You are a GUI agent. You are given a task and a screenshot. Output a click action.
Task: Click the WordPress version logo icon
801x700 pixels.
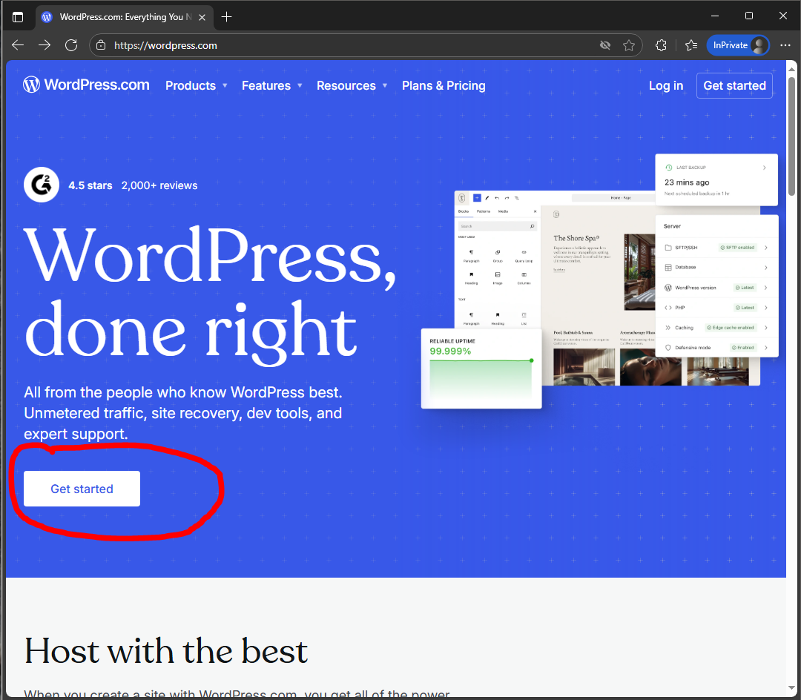click(x=667, y=288)
